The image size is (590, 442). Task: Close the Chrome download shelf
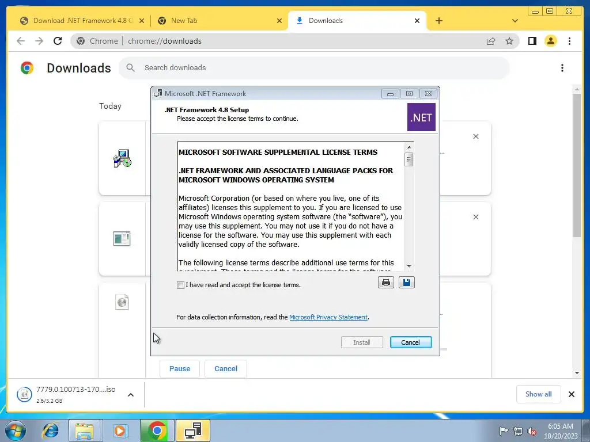(571, 394)
